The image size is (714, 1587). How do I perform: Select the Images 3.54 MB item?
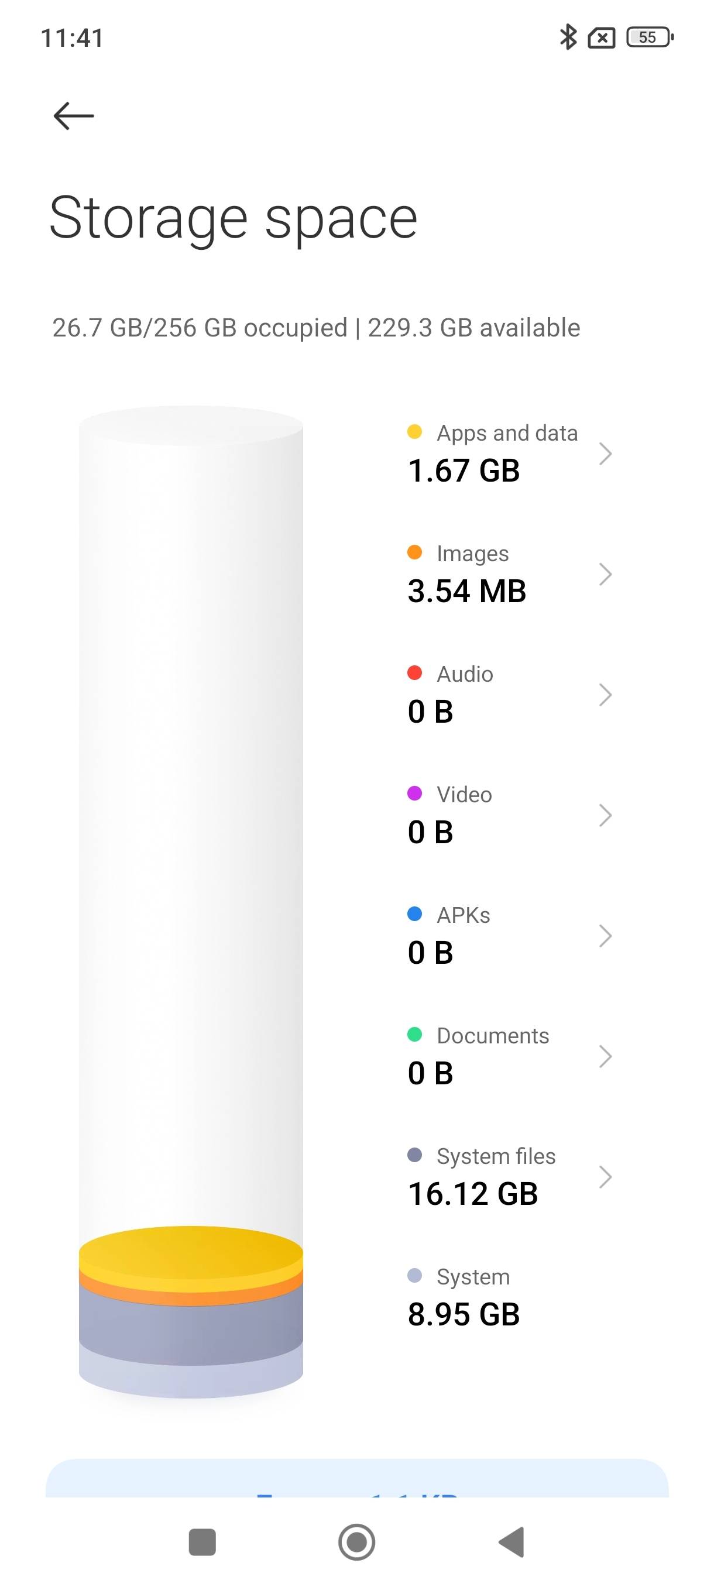(510, 574)
